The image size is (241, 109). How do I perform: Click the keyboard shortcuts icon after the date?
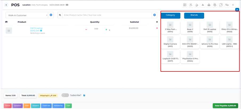click(x=67, y=5)
